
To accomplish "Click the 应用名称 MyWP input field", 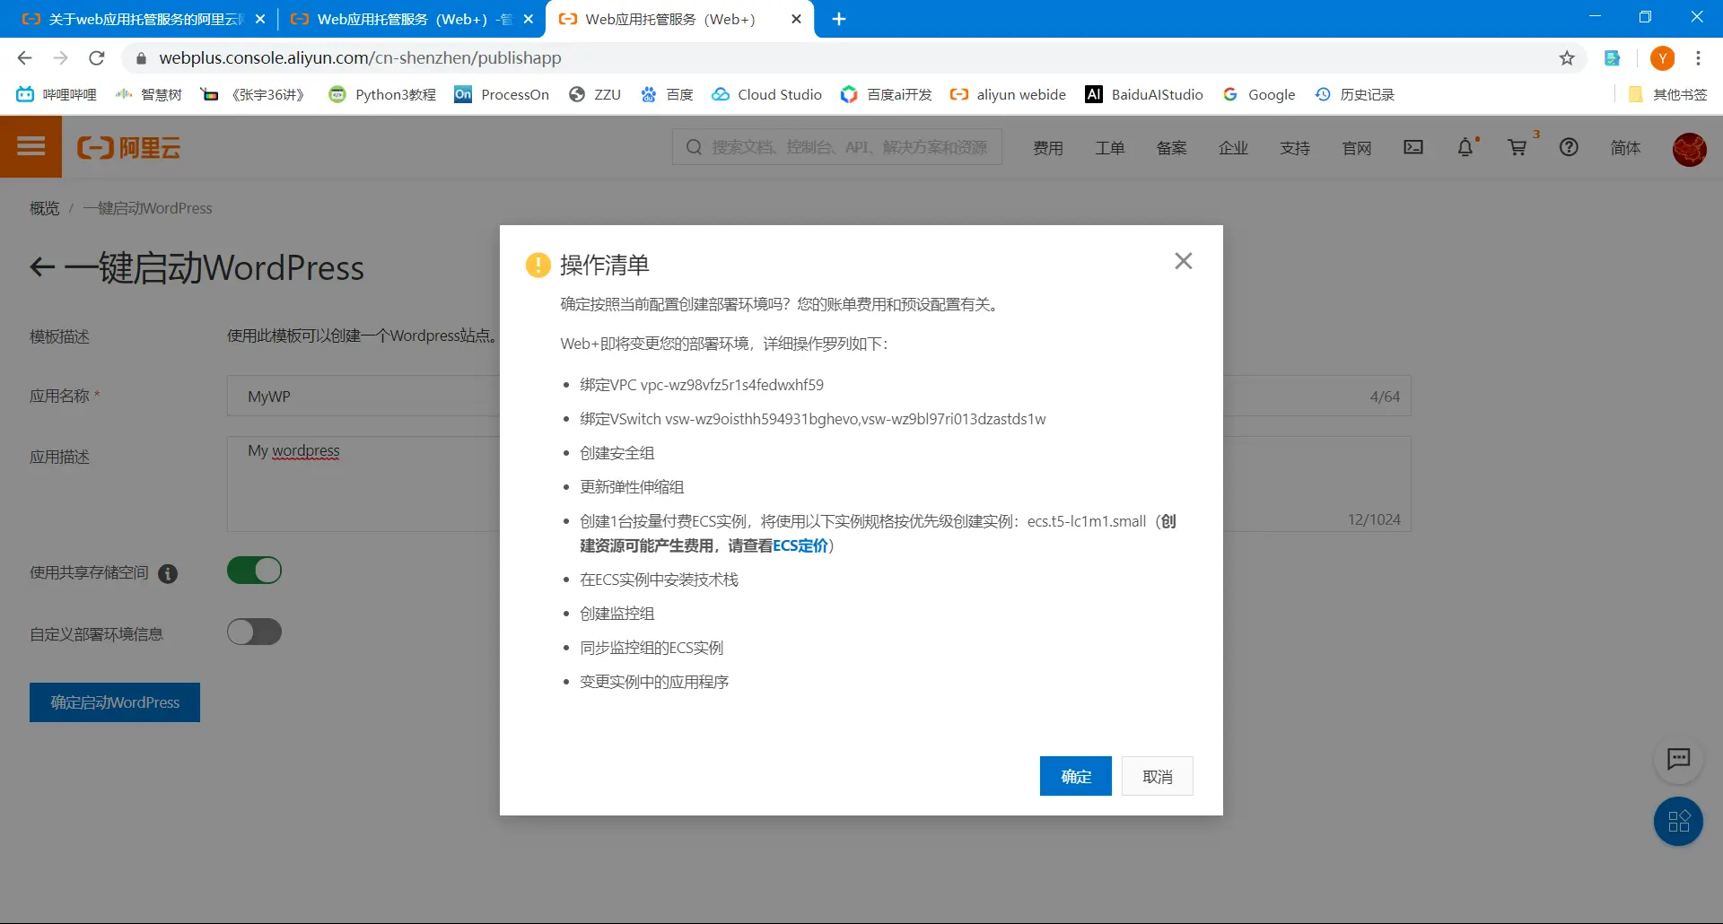I will coord(363,396).
